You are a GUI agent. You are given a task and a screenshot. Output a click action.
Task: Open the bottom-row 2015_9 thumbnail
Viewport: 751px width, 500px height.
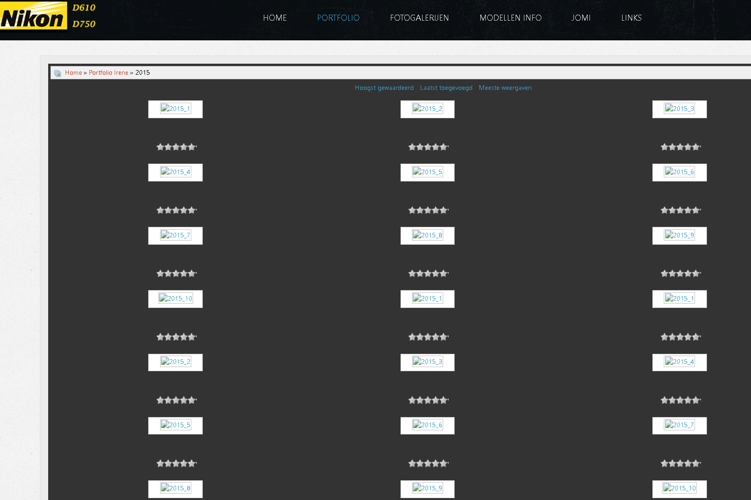[428, 488]
